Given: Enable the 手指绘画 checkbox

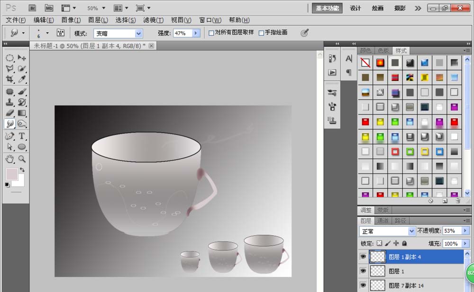Looking at the screenshot, I should point(261,33).
